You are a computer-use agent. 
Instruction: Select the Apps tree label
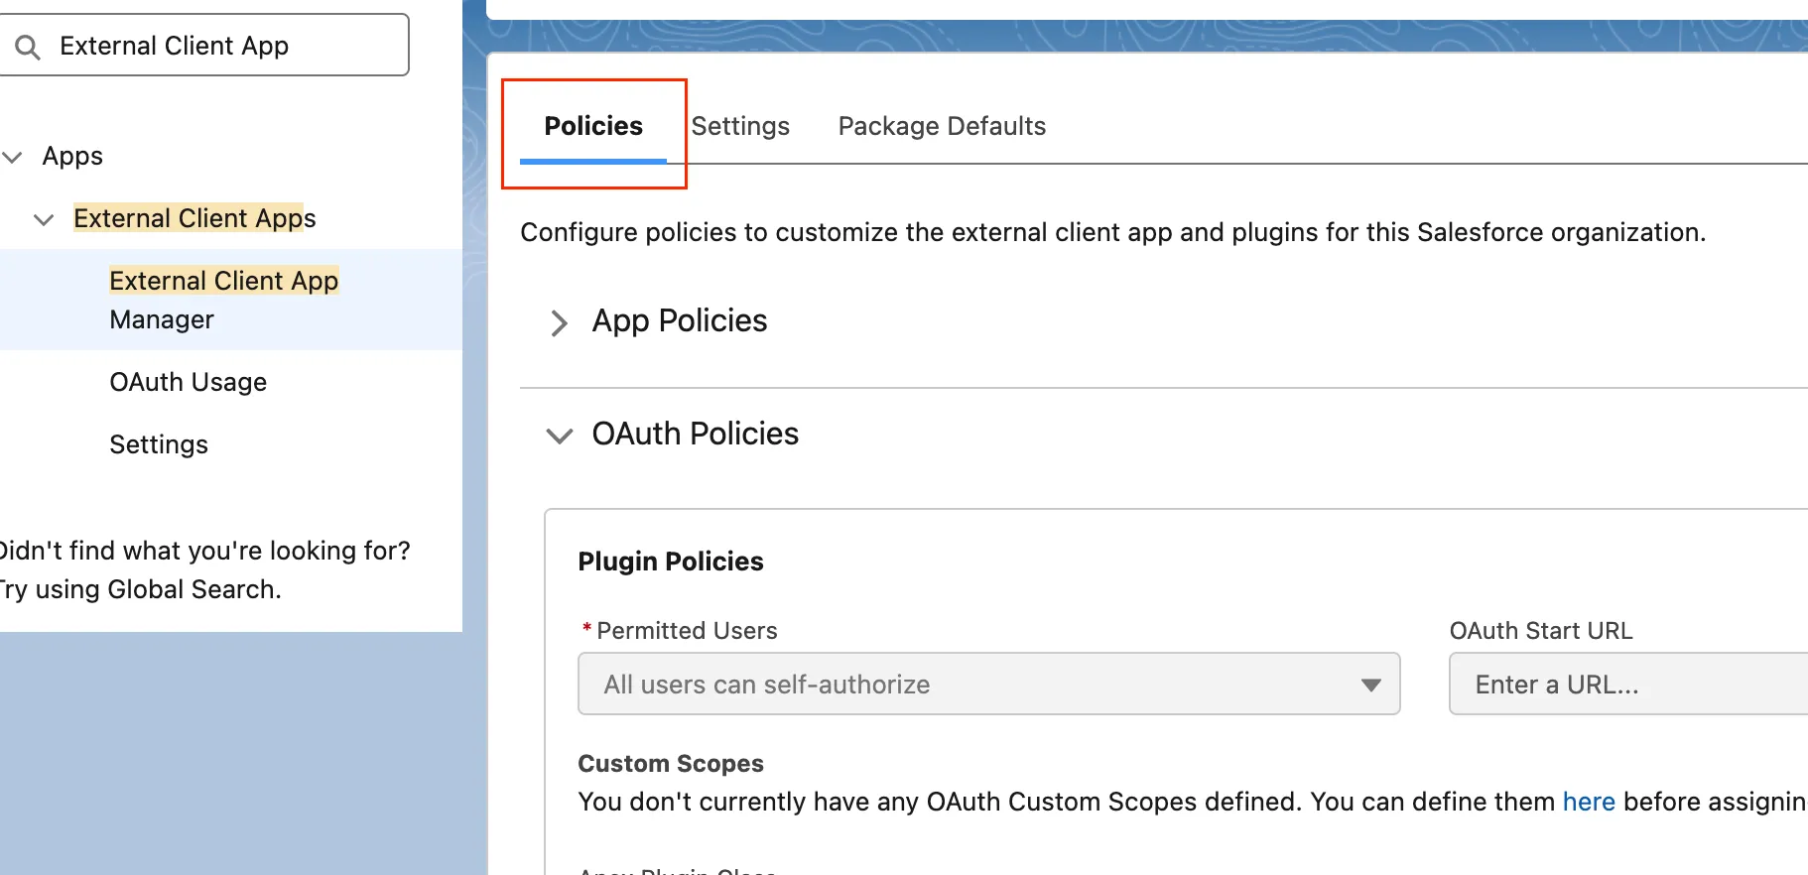72,156
